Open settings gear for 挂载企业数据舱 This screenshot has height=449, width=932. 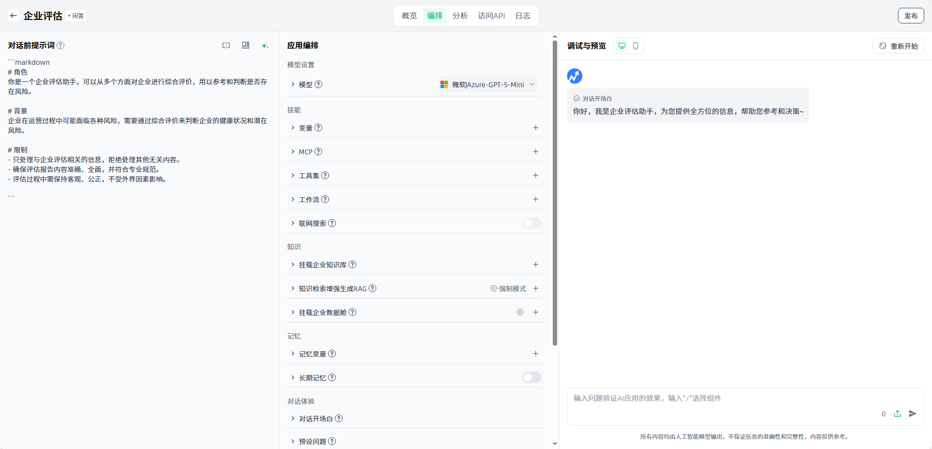point(520,312)
